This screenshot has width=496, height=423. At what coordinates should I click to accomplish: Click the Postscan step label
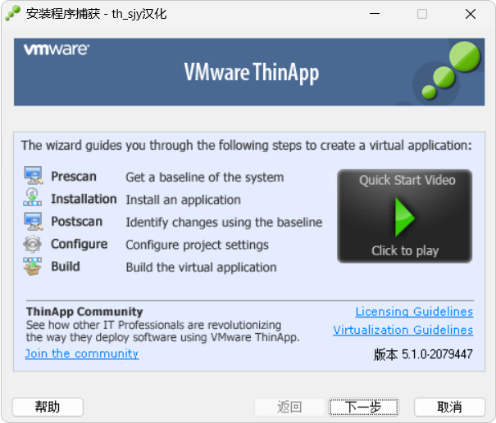coord(77,222)
